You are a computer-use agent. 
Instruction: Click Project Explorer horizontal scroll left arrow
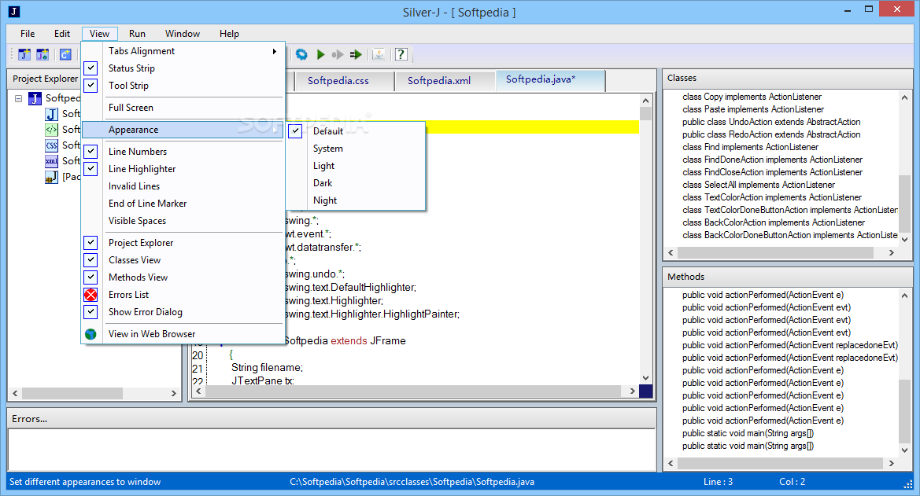[x=15, y=393]
